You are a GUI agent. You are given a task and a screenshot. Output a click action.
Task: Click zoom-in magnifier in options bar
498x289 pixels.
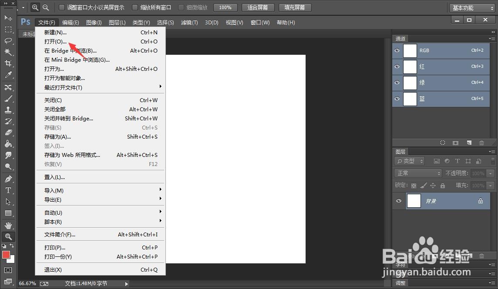click(x=35, y=7)
